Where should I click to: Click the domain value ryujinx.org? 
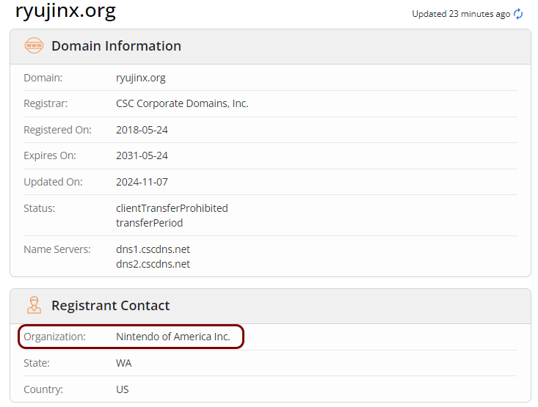pyautogui.click(x=141, y=78)
